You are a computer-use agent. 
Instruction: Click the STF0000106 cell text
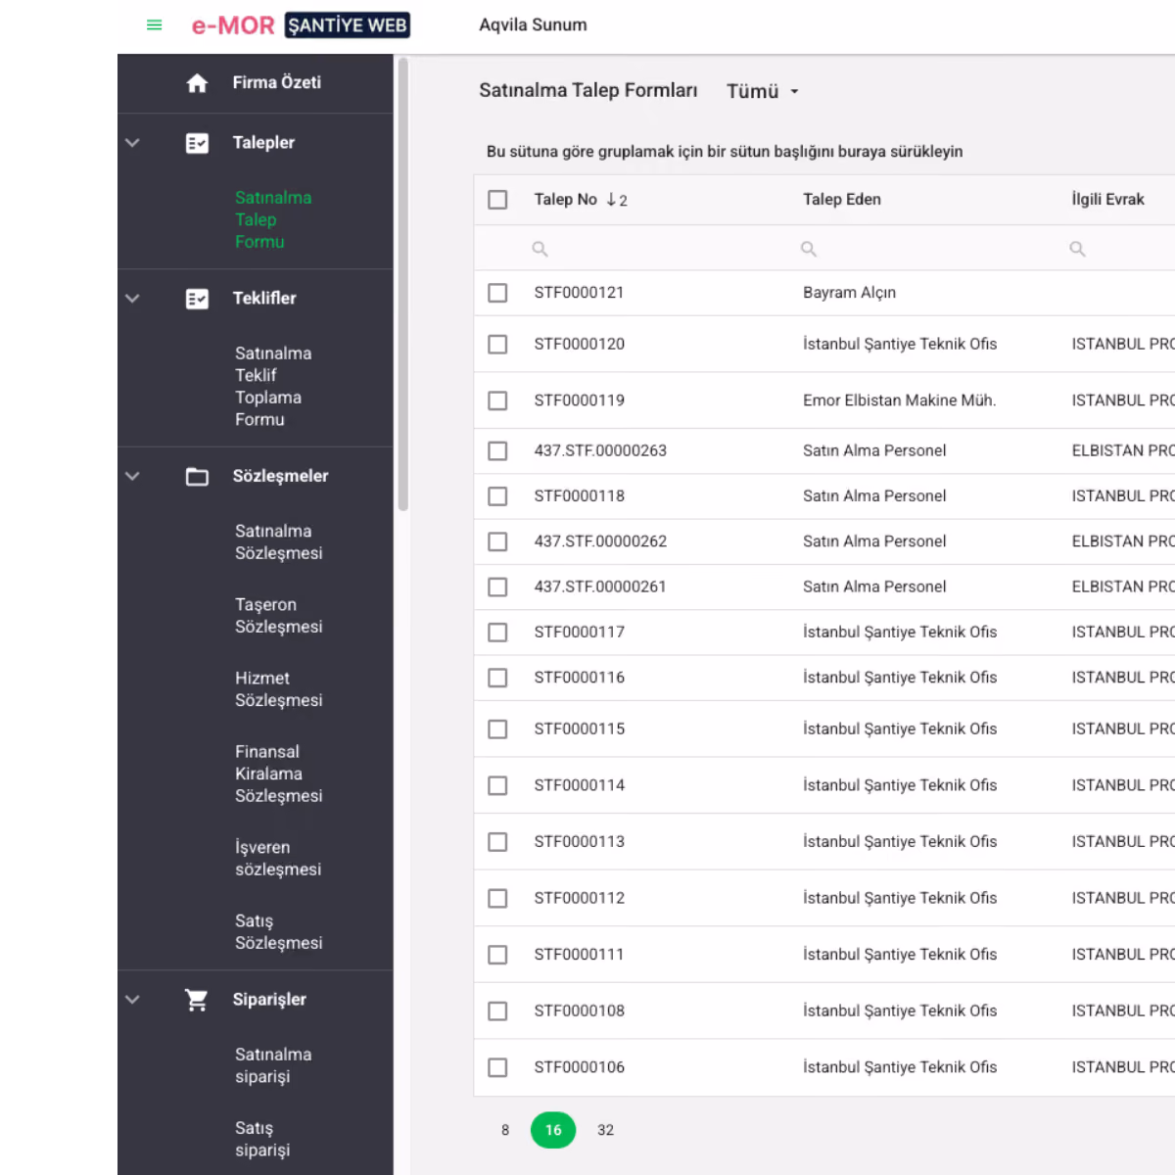click(579, 1067)
